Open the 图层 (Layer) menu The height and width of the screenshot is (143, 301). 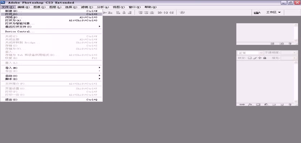55,7
